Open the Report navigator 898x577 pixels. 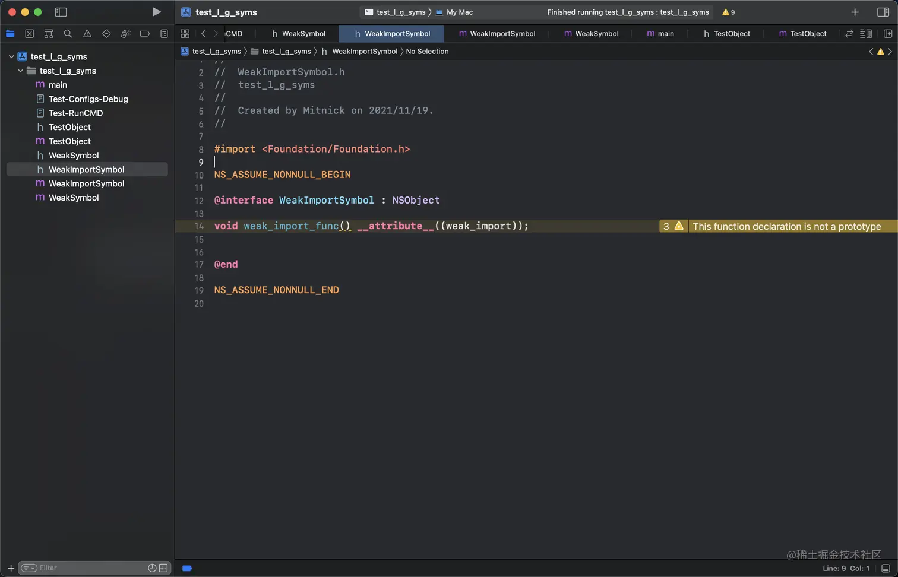(x=165, y=34)
